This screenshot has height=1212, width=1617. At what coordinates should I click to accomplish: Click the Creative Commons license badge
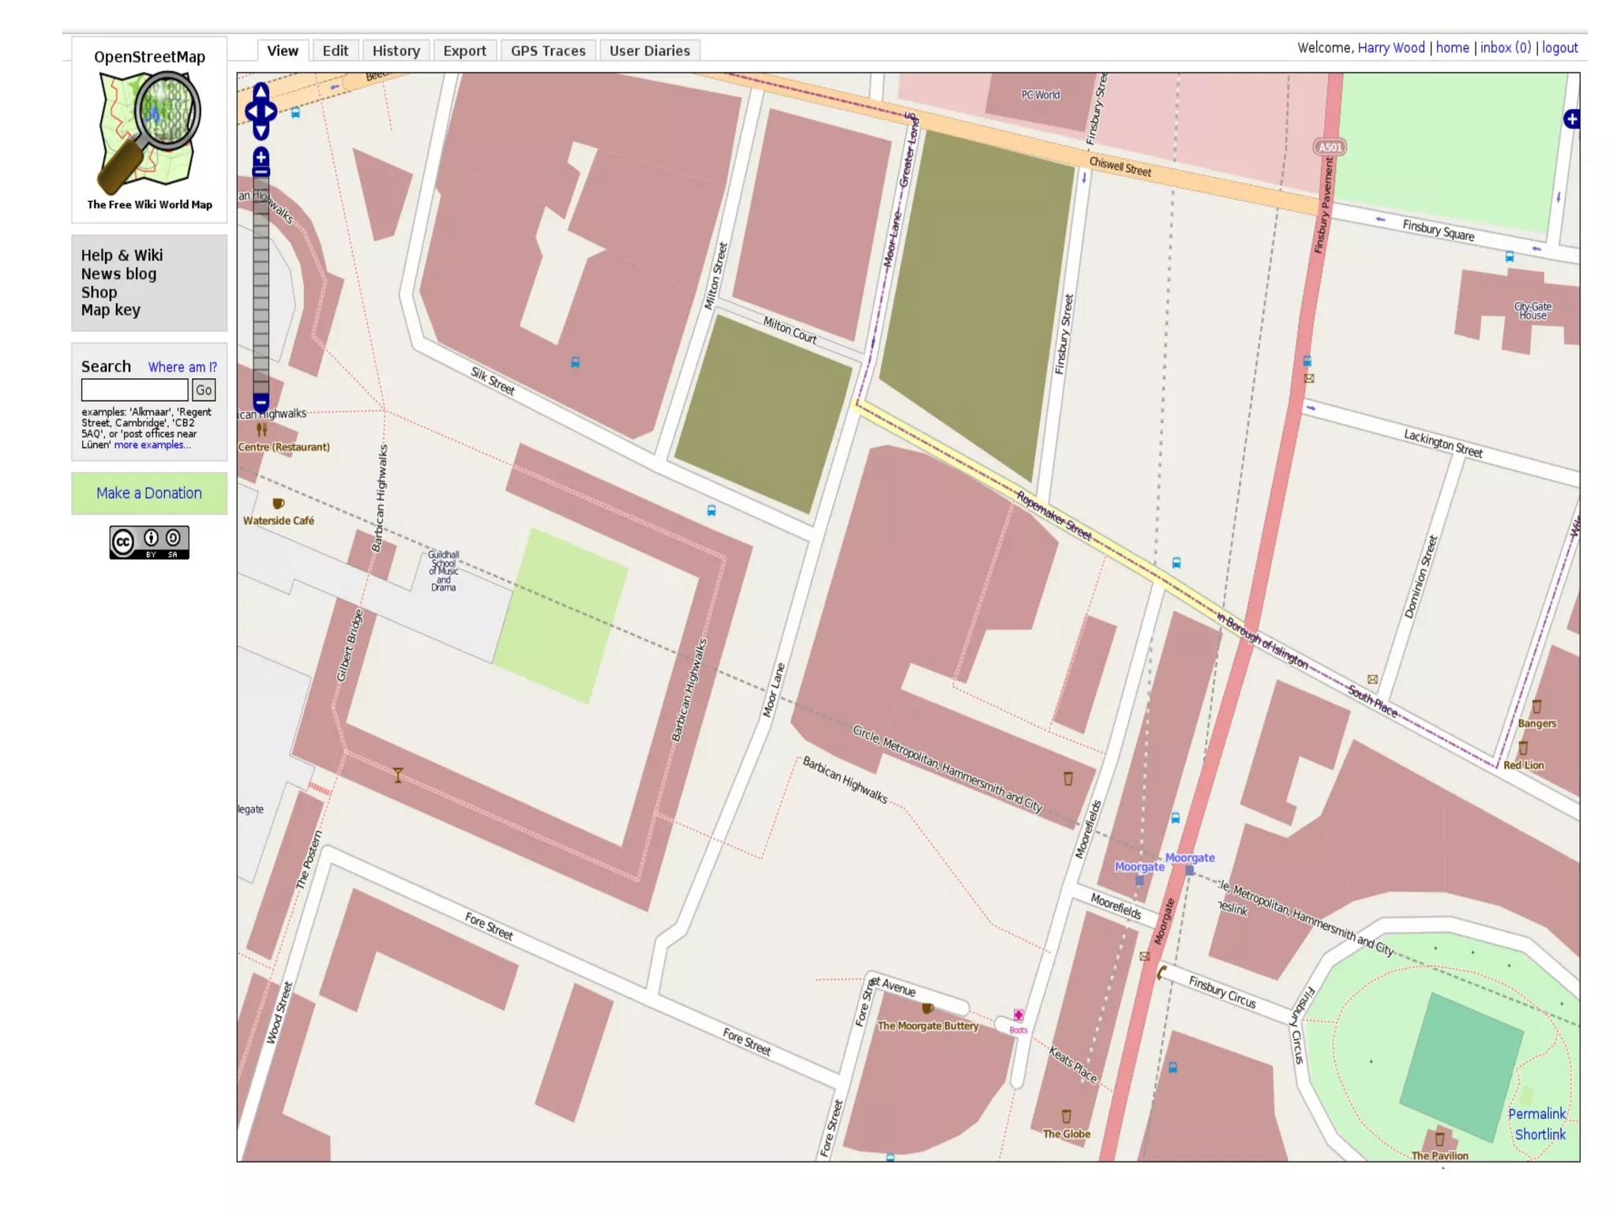(149, 542)
